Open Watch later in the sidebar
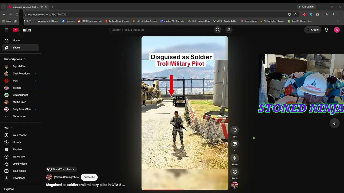 [x=20, y=157]
